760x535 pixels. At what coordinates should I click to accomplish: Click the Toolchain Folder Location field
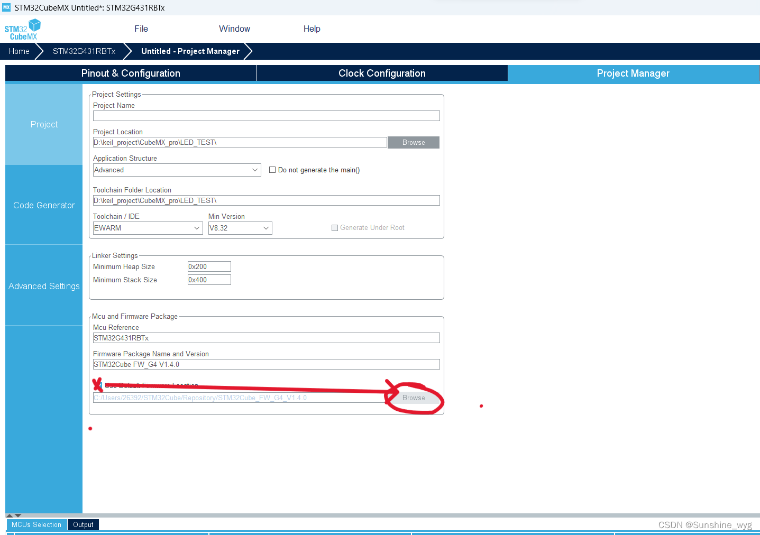tap(267, 200)
